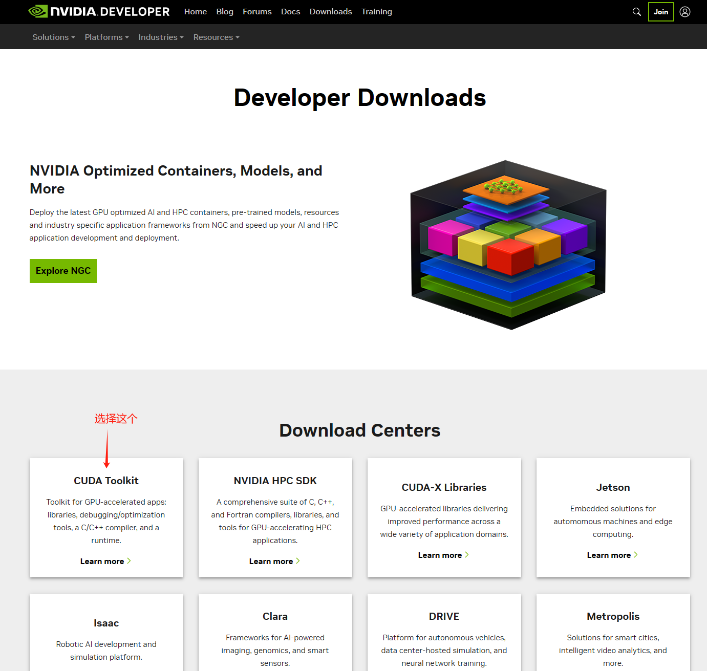
Task: Click the NGC layered cube illustration
Action: (x=508, y=245)
